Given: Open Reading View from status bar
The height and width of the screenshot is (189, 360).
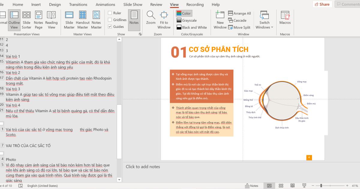Looking at the screenshot, I should click(x=292, y=186).
